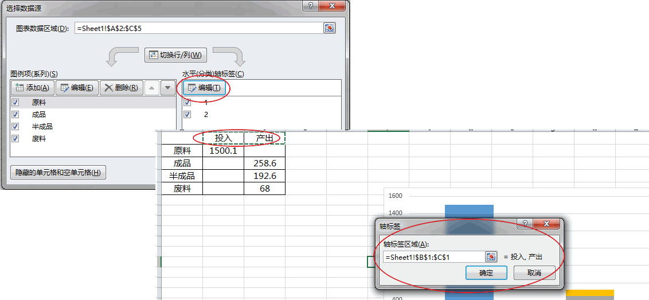Image resolution: width=649 pixels, height=300 pixels.
Task: Click the chart data range collapse icon
Action: click(329, 28)
